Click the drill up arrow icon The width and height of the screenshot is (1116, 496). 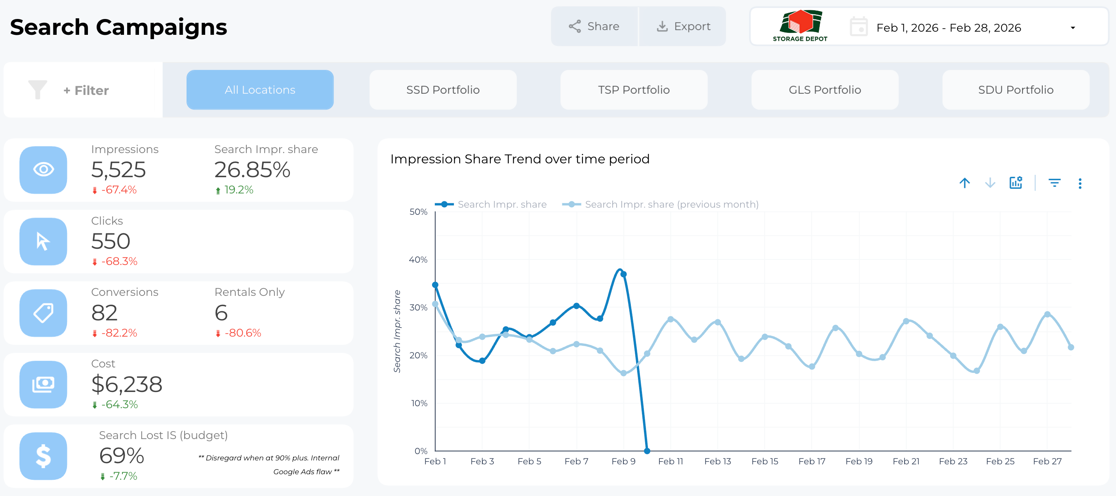964,183
